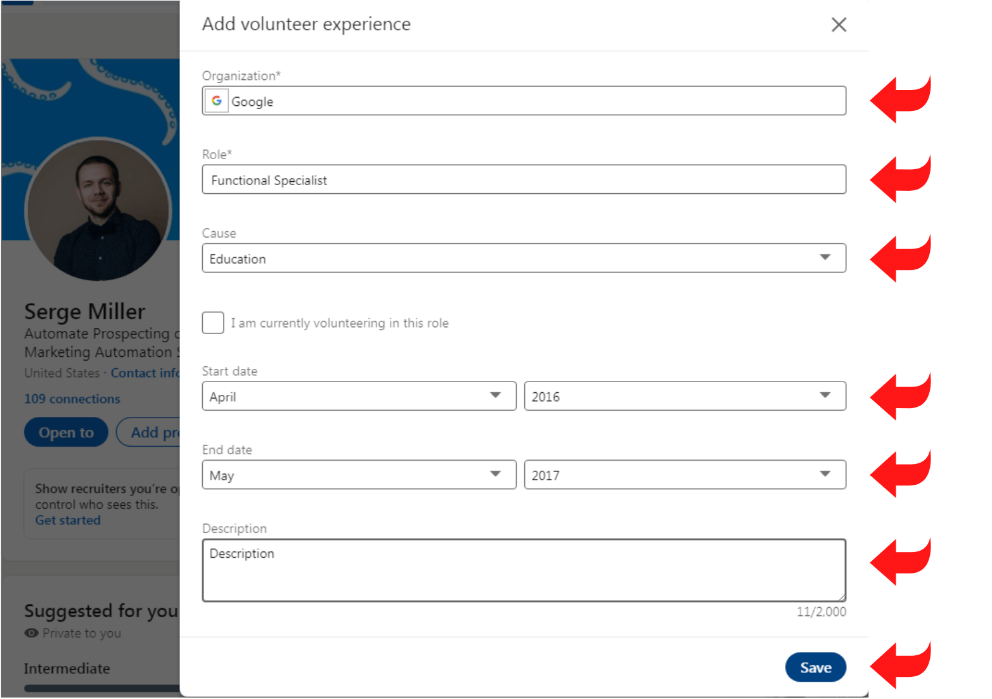Click the Add volunteer experience title
The image size is (992, 699).
coord(306,24)
